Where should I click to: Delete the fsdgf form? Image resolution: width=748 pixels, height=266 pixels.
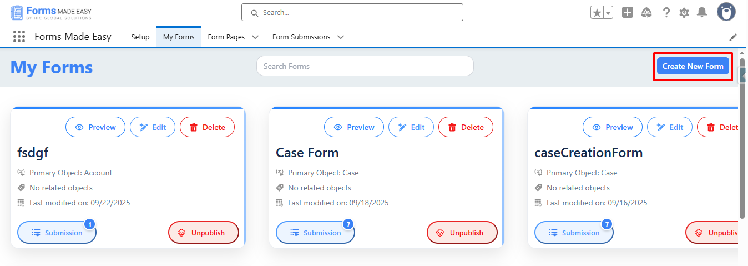207,127
